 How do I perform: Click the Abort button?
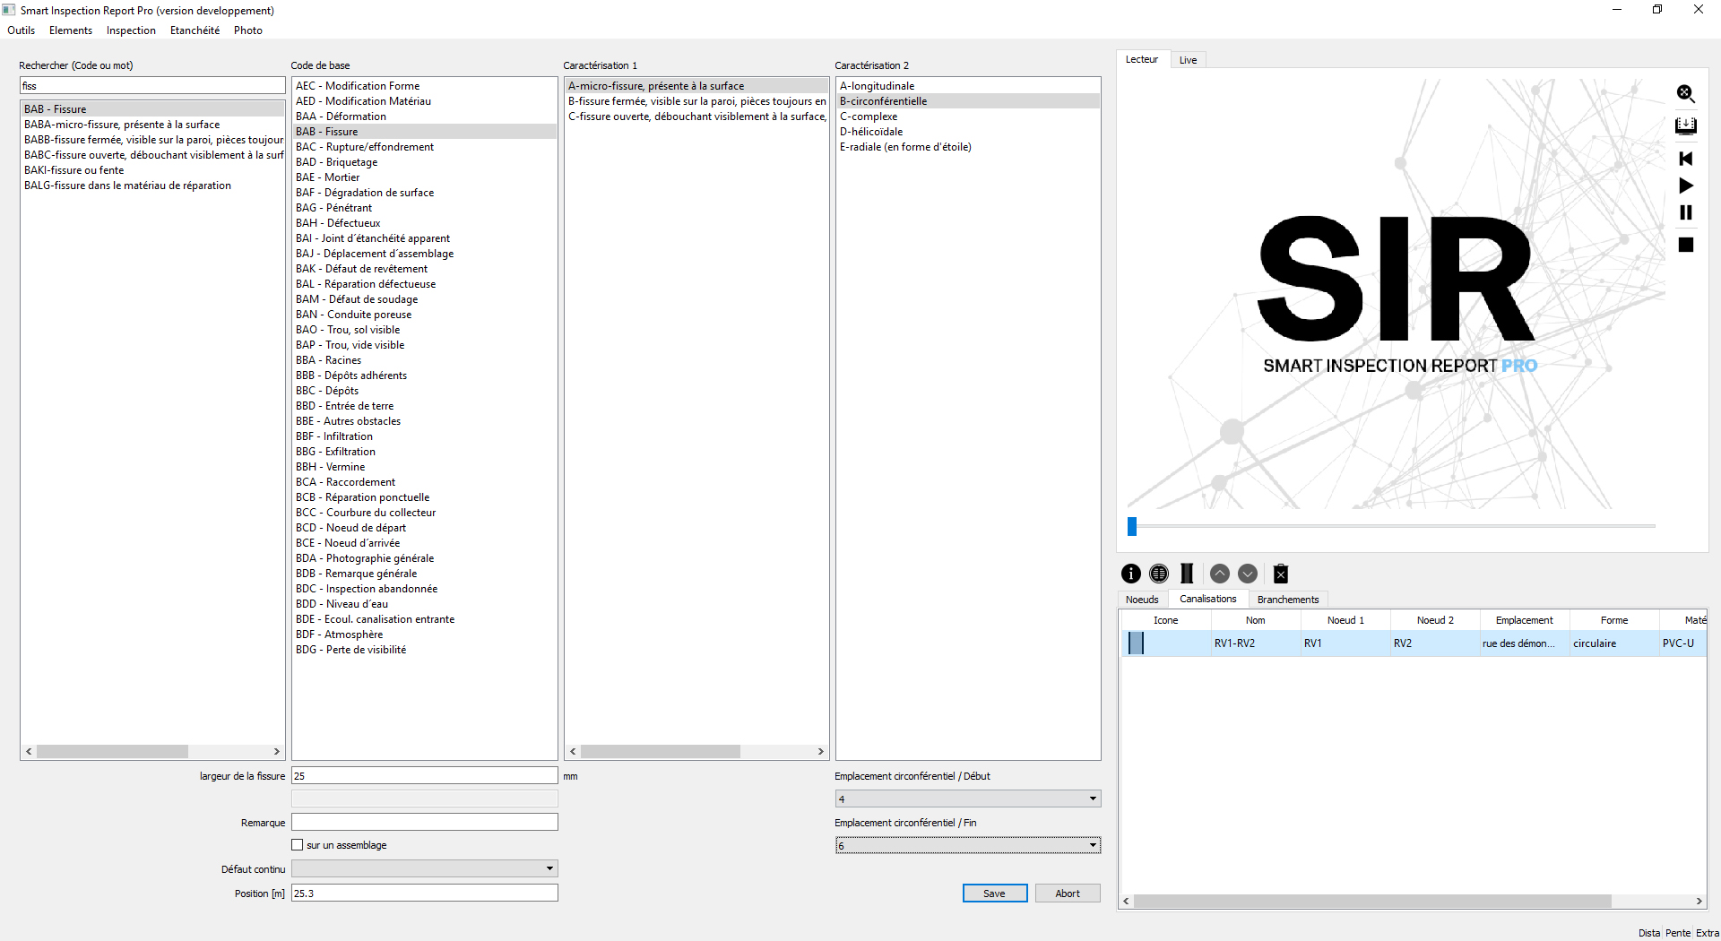[x=1068, y=894]
